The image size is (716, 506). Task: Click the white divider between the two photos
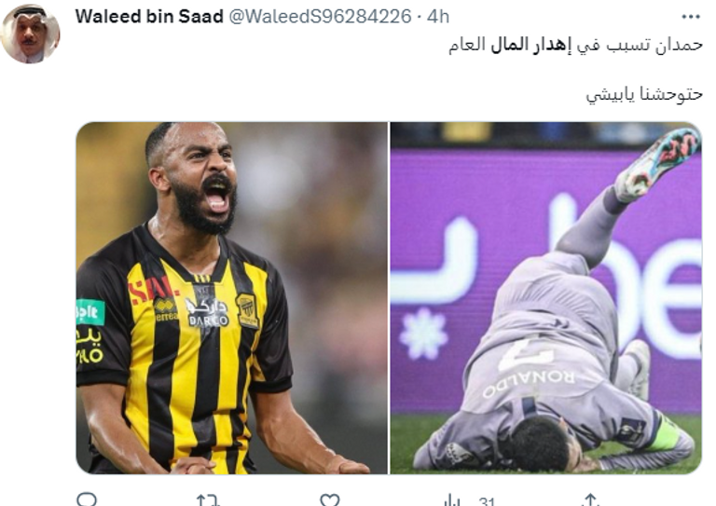tap(389, 298)
